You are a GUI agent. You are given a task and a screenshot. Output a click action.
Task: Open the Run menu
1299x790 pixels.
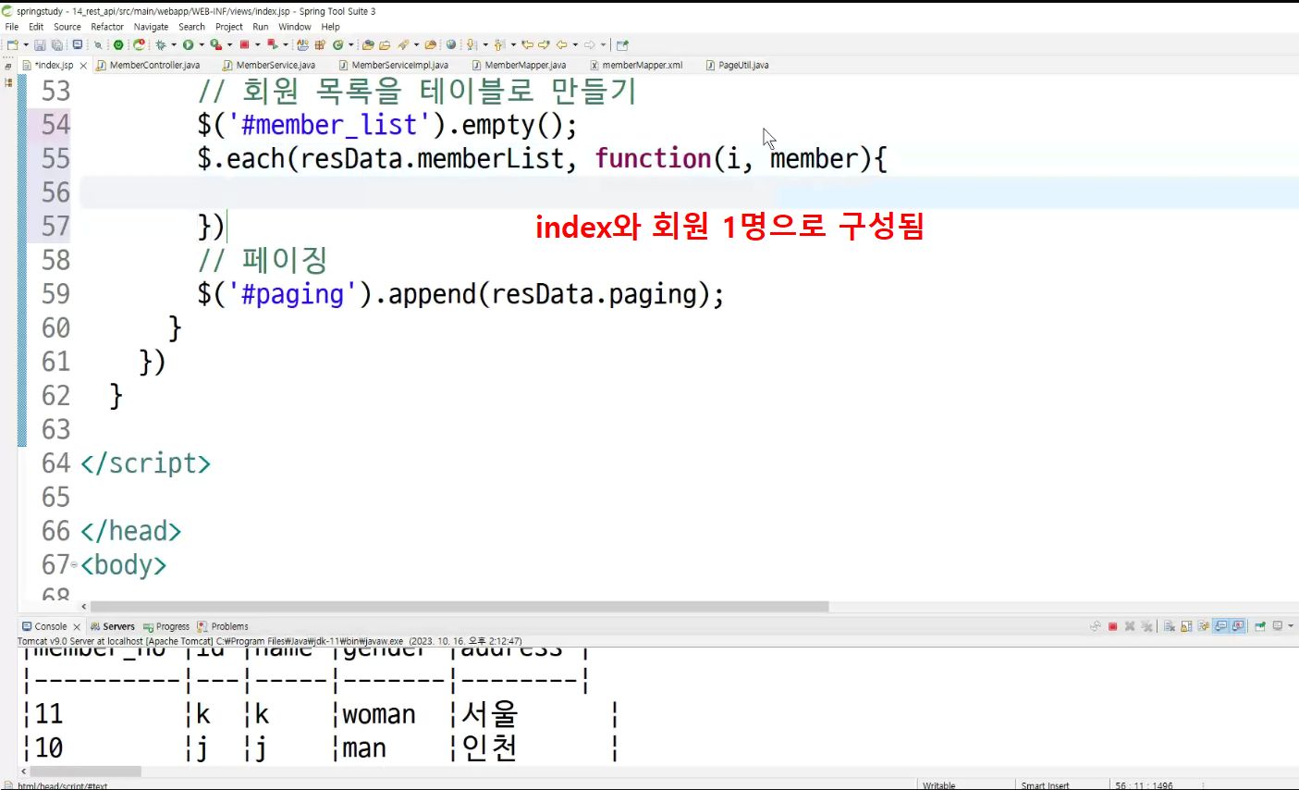tap(261, 27)
